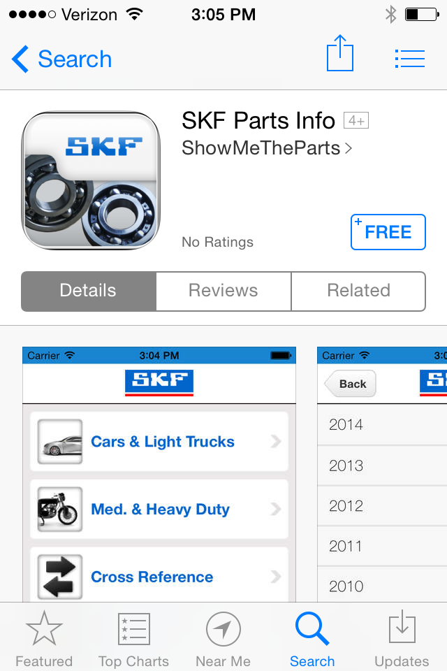
Task: Tap the 4+ age rating badge
Action: click(x=356, y=121)
